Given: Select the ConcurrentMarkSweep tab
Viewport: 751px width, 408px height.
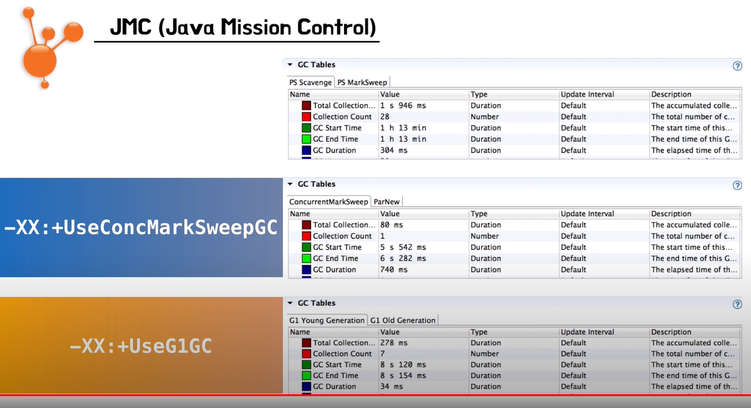Looking at the screenshot, I should (329, 202).
